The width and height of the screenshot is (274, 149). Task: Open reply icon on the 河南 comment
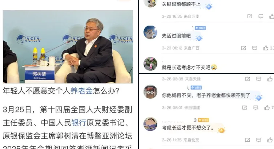pyautogui.click(x=261, y=16)
